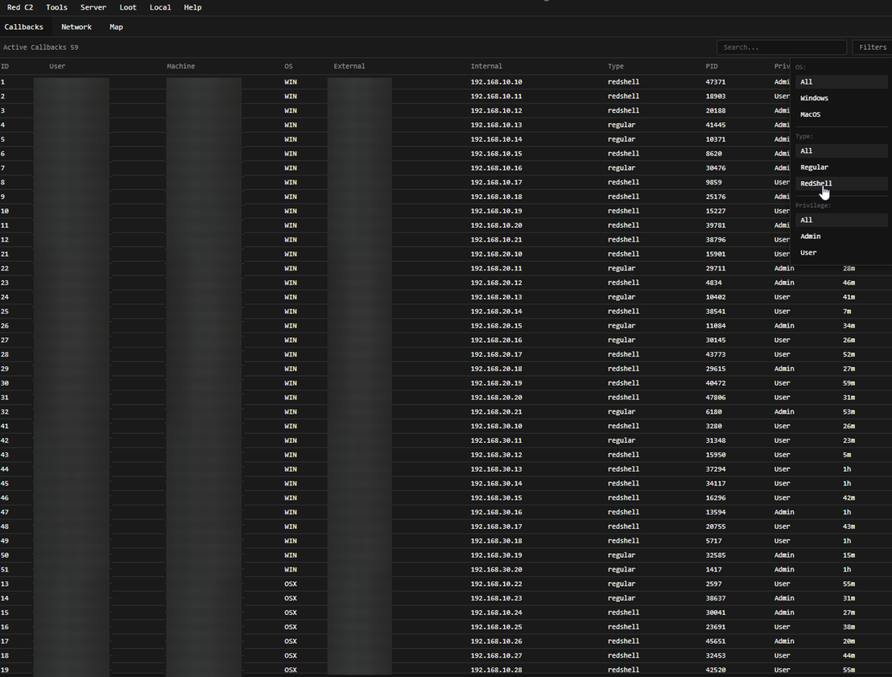Sort by the OS column header
Image resolution: width=892 pixels, height=677 pixels.
click(288, 66)
